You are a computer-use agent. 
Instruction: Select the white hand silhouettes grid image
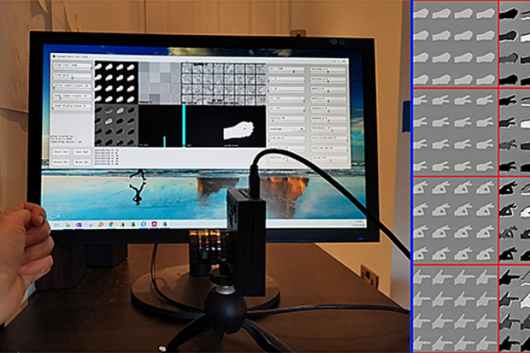pos(115,82)
